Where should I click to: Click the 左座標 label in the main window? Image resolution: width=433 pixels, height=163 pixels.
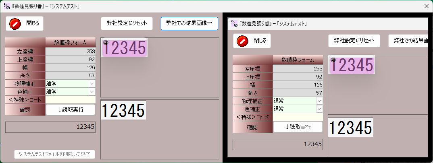[x=25, y=51]
